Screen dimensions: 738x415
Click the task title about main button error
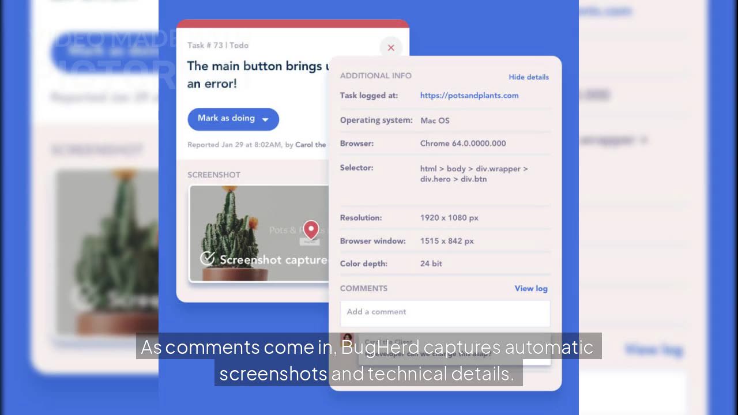[258, 75]
